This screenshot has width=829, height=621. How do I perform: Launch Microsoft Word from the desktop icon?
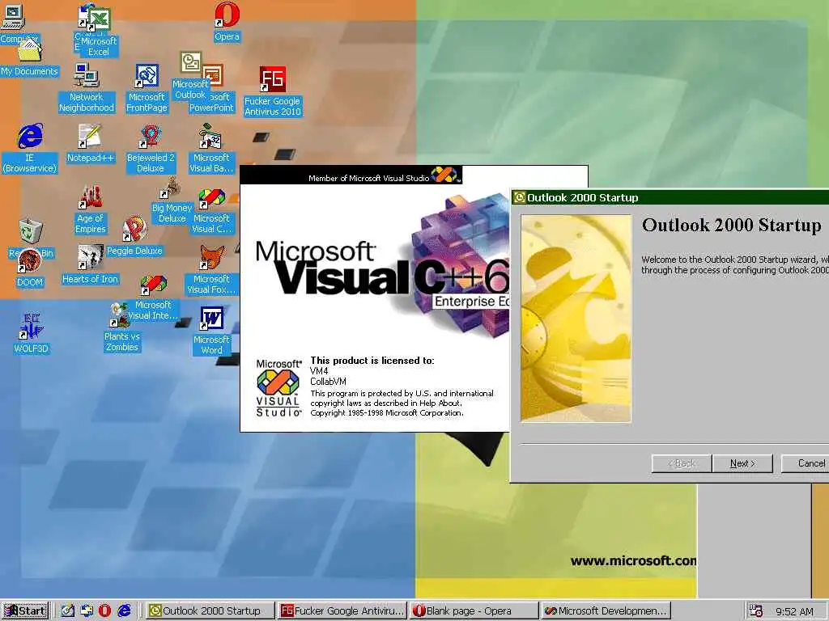click(211, 331)
